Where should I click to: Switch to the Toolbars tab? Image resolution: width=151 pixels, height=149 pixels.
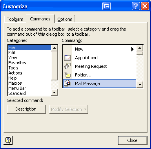click(15, 19)
